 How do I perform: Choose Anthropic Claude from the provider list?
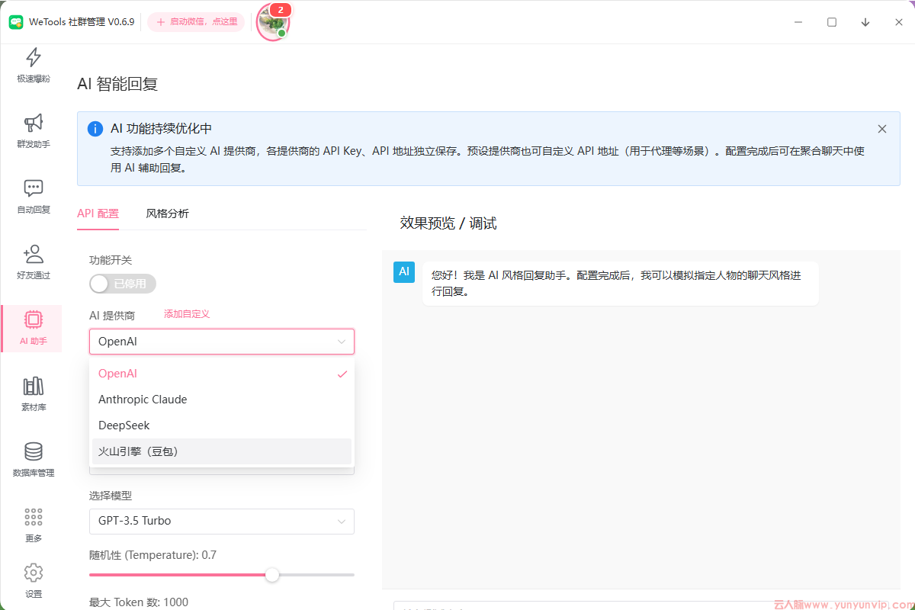coord(222,400)
